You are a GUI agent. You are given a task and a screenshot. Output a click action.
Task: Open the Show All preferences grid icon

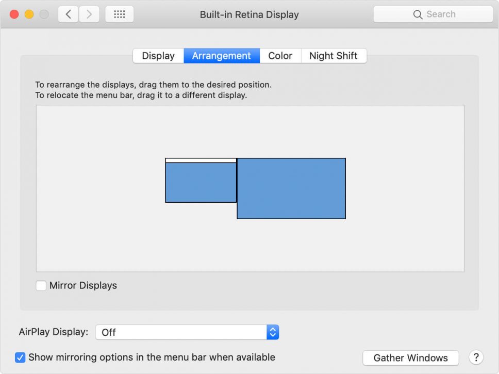[x=120, y=14]
